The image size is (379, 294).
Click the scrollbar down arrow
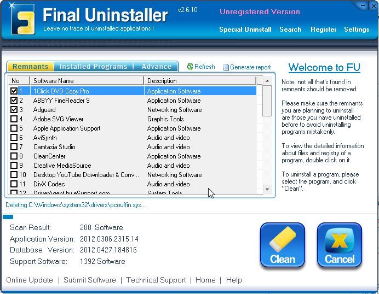(x=267, y=189)
